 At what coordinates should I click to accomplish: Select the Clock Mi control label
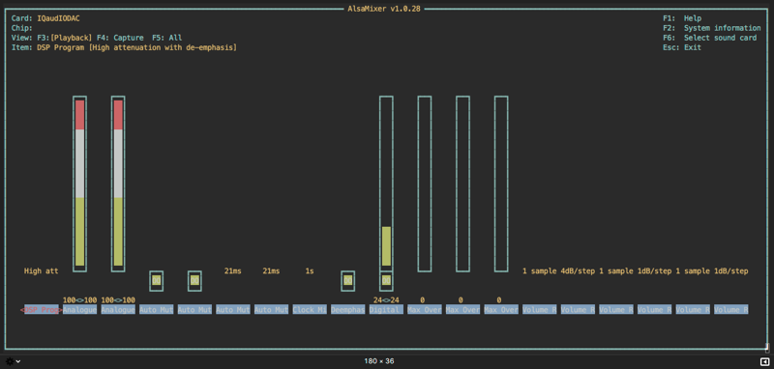310,310
